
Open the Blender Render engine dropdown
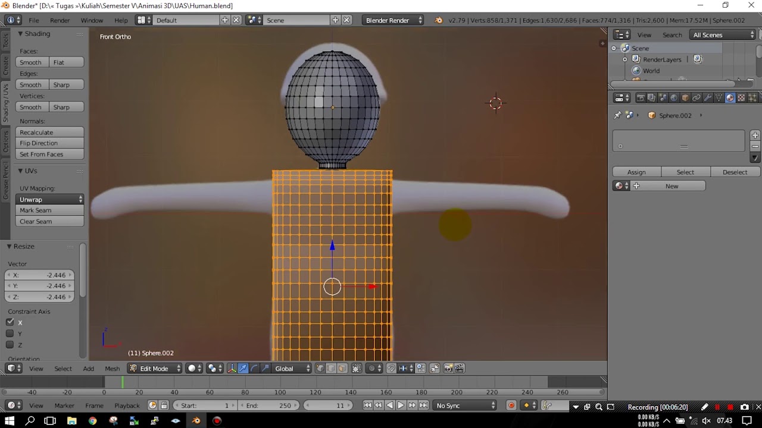pyautogui.click(x=392, y=20)
